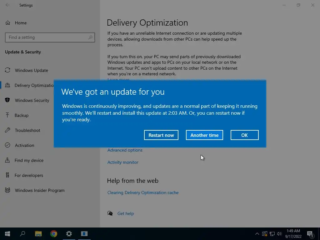Focus the Find a setting search box
The width and height of the screenshot is (320, 240).
coord(50,37)
